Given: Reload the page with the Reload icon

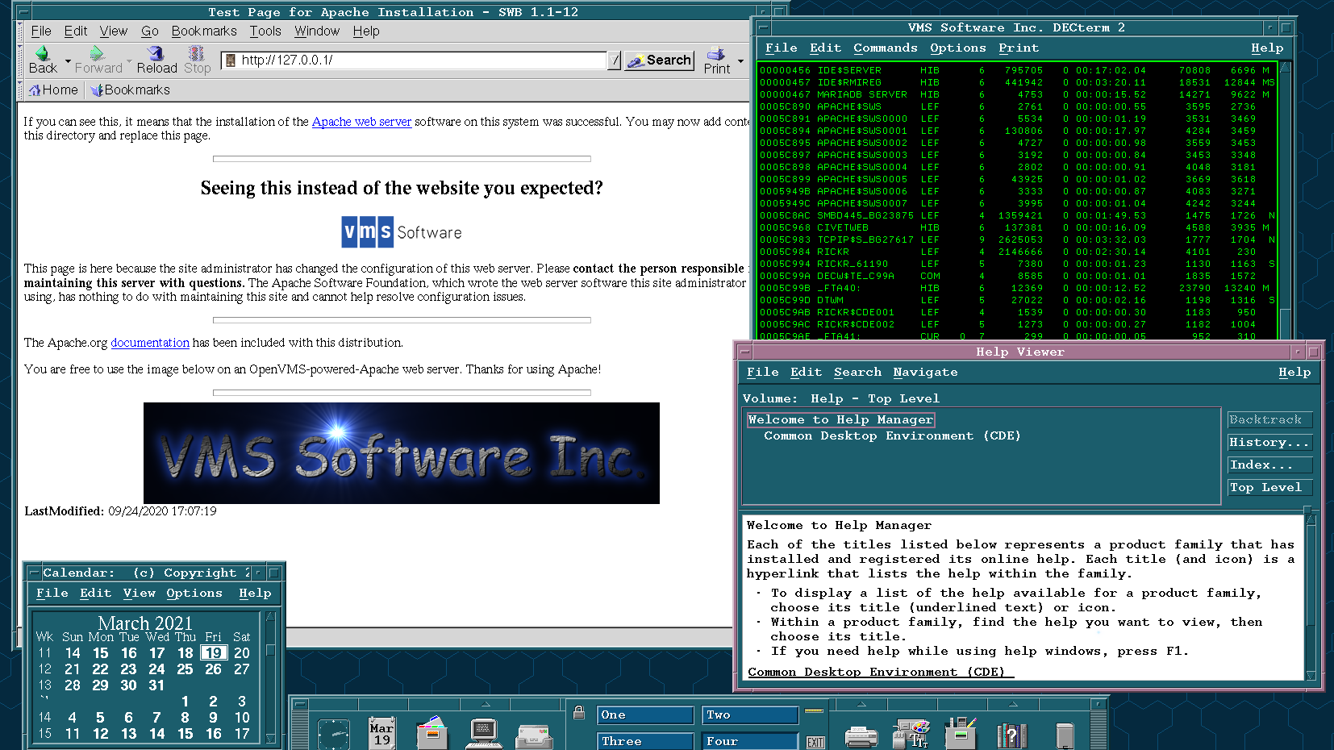Looking at the screenshot, I should 156,53.
